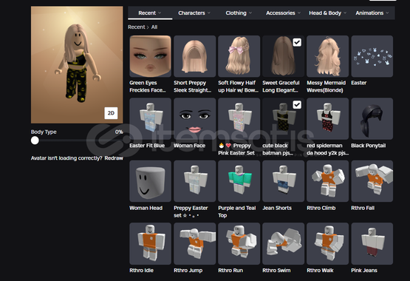The height and width of the screenshot is (281, 410).
Task: Select the Rthro Swim animation
Action: 283,243
